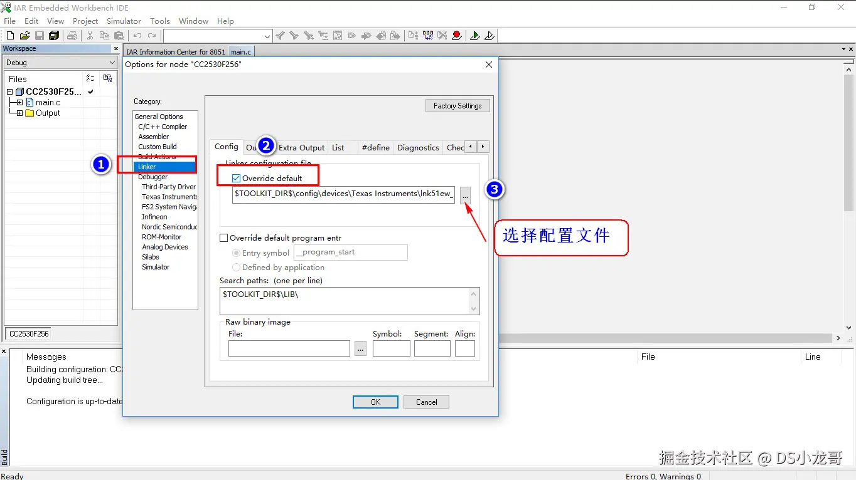This screenshot has height=480, width=856.
Task: Click the Save All toolbar icon
Action: click(53, 36)
